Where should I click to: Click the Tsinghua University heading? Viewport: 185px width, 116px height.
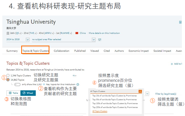(31, 22)
